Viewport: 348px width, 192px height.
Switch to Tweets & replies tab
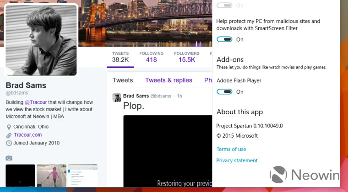coord(169,80)
